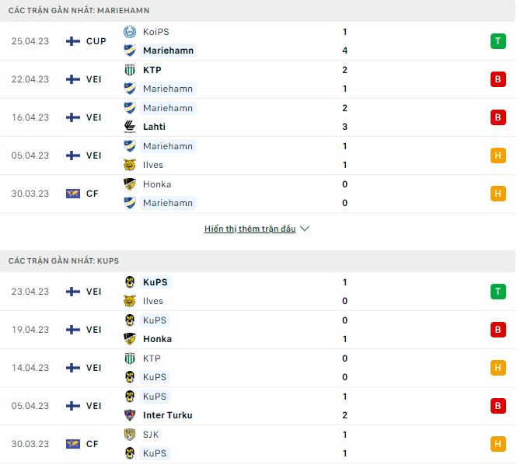Expand more matches via the chevron arrow
Image resolution: width=517 pixels, height=465 pixels.
point(305,229)
